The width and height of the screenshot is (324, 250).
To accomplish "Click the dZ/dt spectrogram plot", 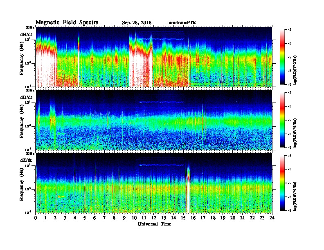I will pos(154,183).
